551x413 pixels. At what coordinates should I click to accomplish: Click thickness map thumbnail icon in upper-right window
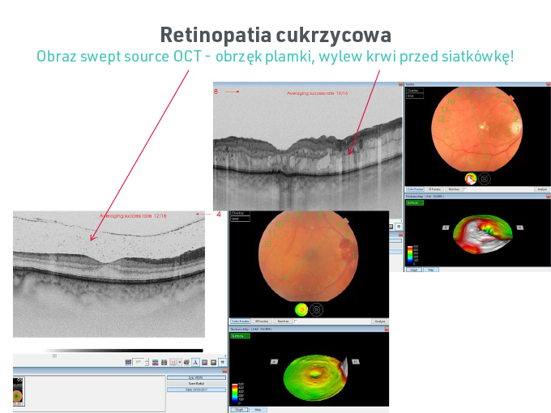pos(471,179)
